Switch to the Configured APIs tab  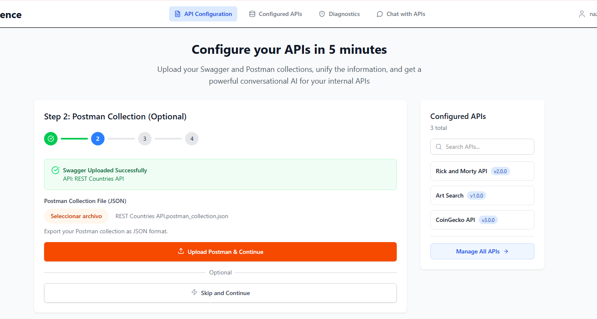275,14
